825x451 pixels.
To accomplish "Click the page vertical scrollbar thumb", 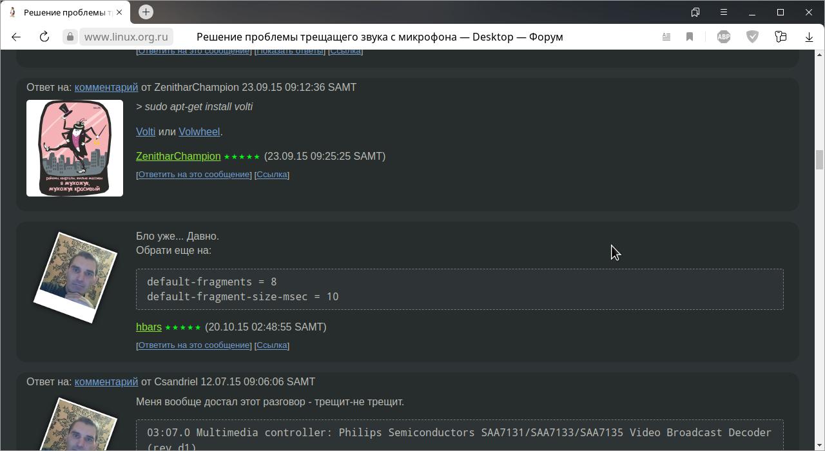I will (x=819, y=159).
